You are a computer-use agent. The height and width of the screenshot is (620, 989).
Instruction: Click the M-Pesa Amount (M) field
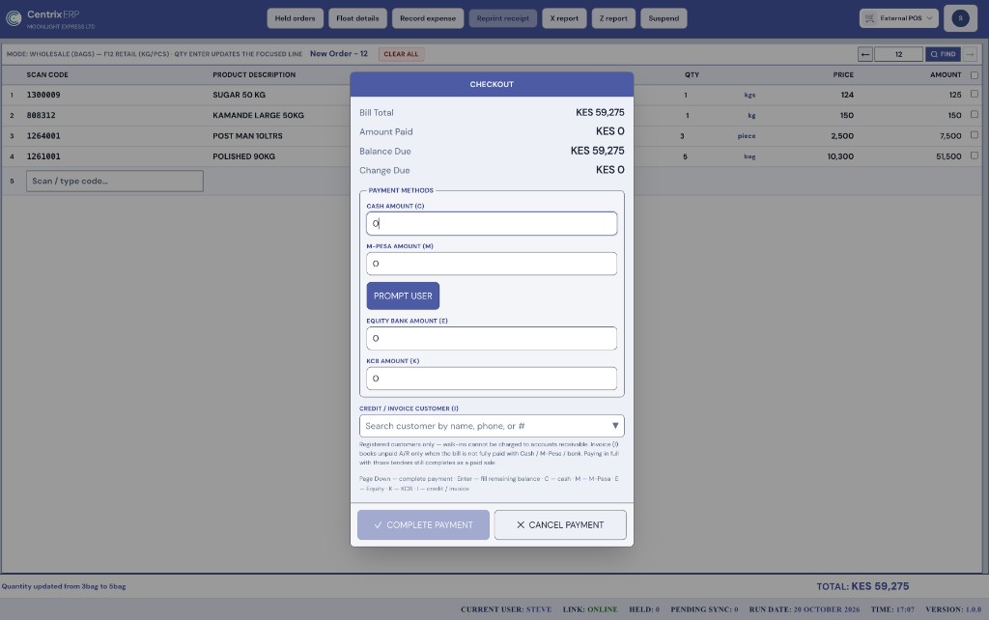[492, 264]
